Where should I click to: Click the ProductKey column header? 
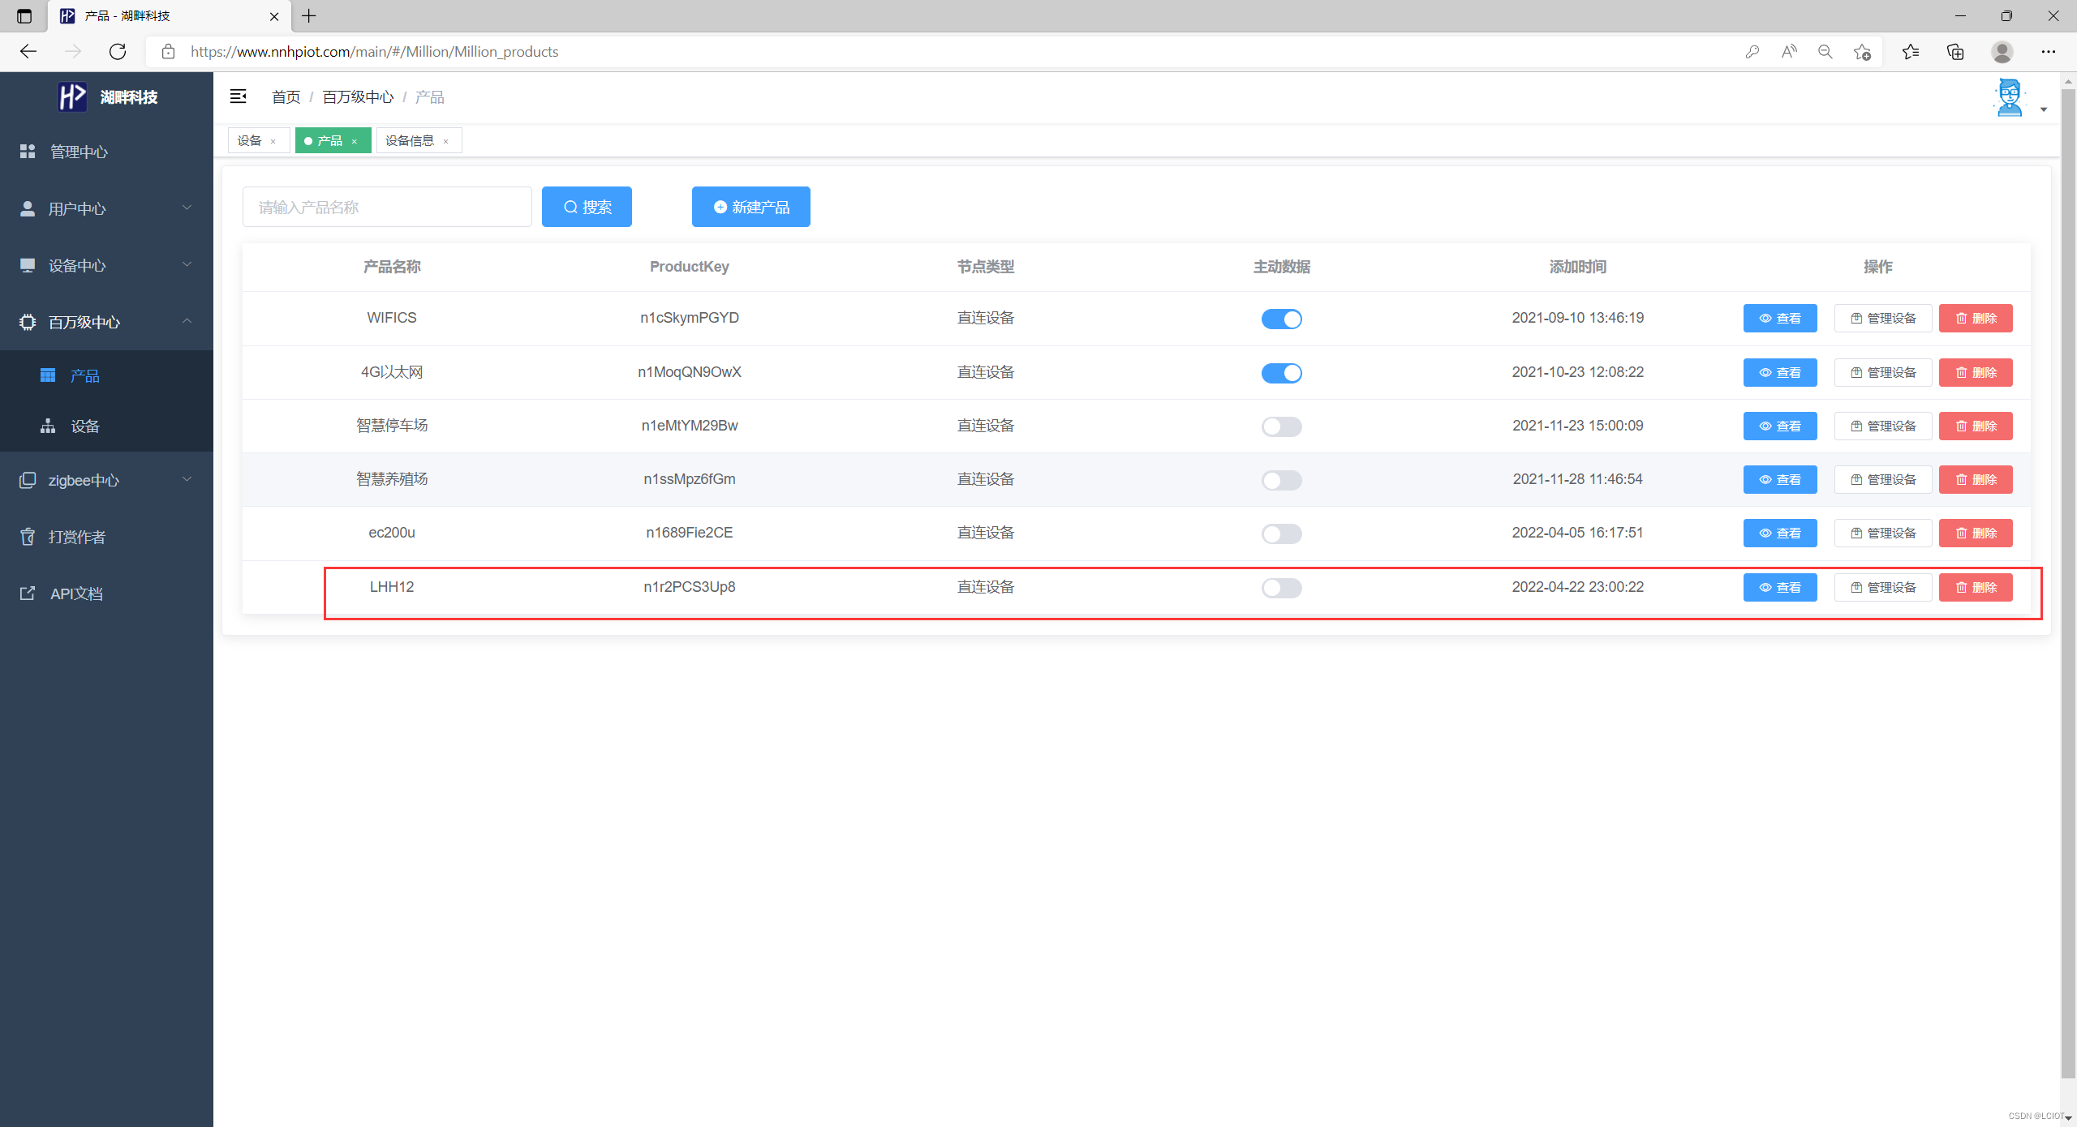tap(690, 267)
